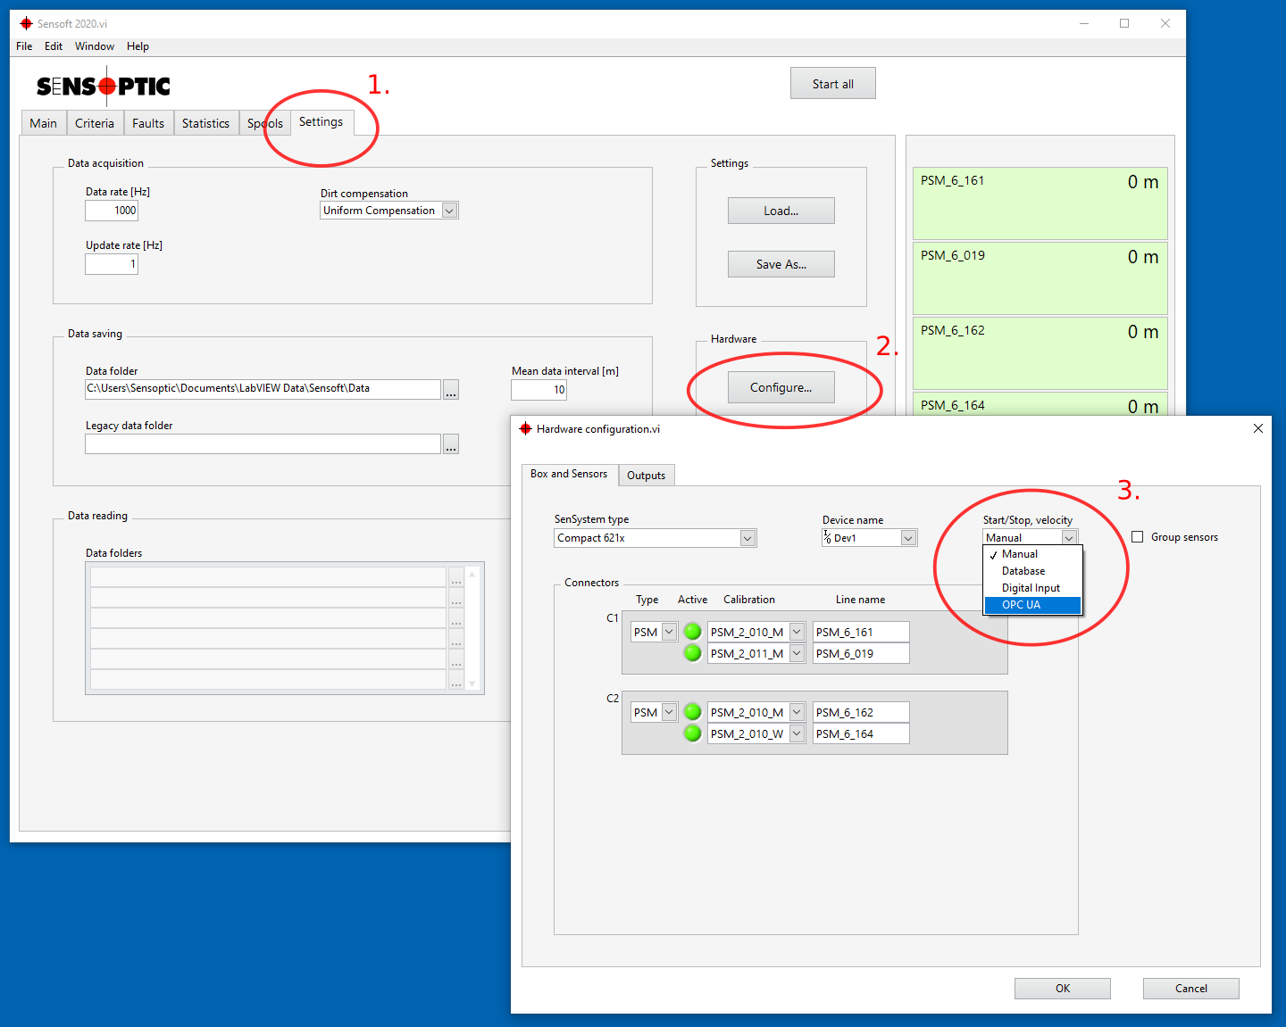The height and width of the screenshot is (1027, 1286).
Task: Click the Legacy data folder field
Action: (263, 443)
